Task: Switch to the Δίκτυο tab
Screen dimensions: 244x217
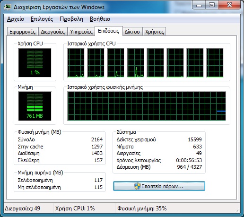Action: point(132,32)
